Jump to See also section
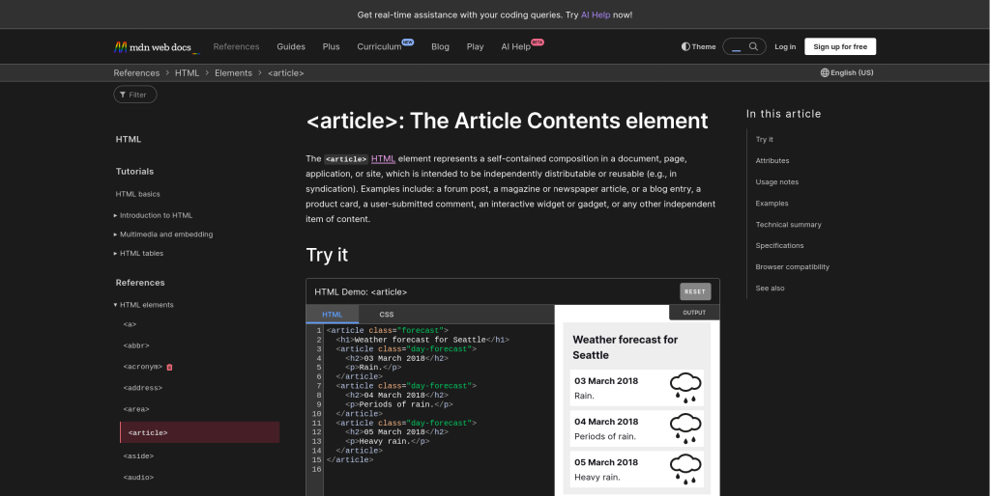Viewport: 990px width, 496px height. [x=770, y=289]
